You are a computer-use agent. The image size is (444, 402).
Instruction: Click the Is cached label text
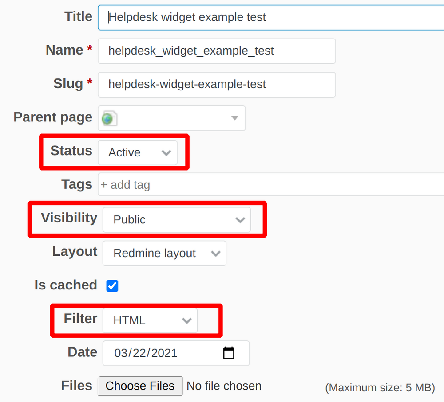tap(66, 285)
